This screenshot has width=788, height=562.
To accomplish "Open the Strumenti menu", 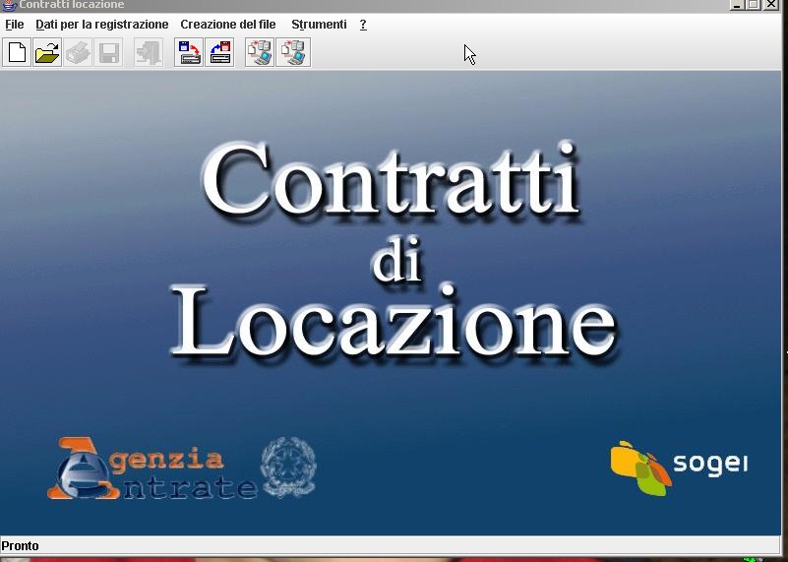I will (319, 25).
